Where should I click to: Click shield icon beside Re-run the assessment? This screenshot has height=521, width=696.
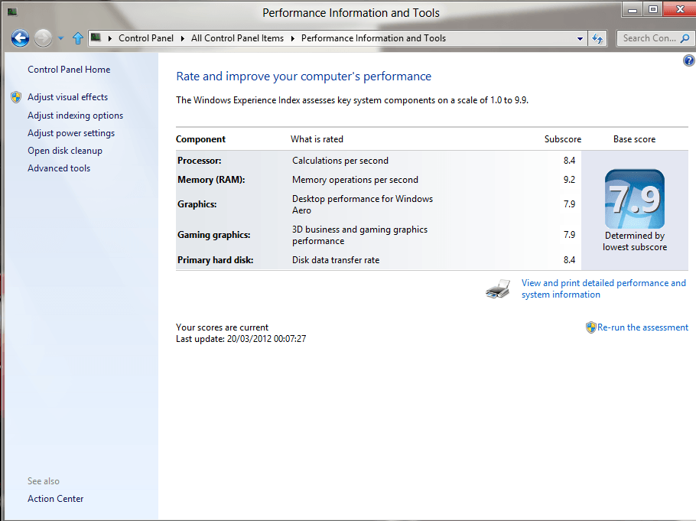pos(590,327)
